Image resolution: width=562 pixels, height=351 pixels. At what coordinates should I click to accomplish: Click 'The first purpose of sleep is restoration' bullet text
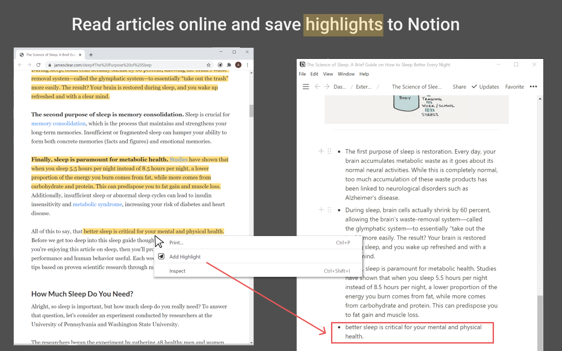pos(421,174)
